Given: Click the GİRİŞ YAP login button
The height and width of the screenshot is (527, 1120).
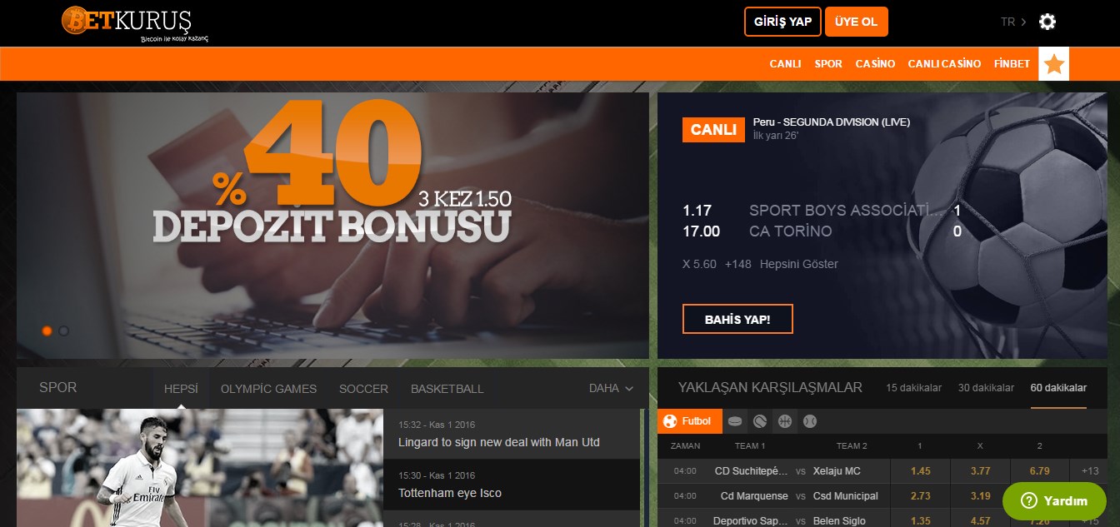Looking at the screenshot, I should [782, 22].
